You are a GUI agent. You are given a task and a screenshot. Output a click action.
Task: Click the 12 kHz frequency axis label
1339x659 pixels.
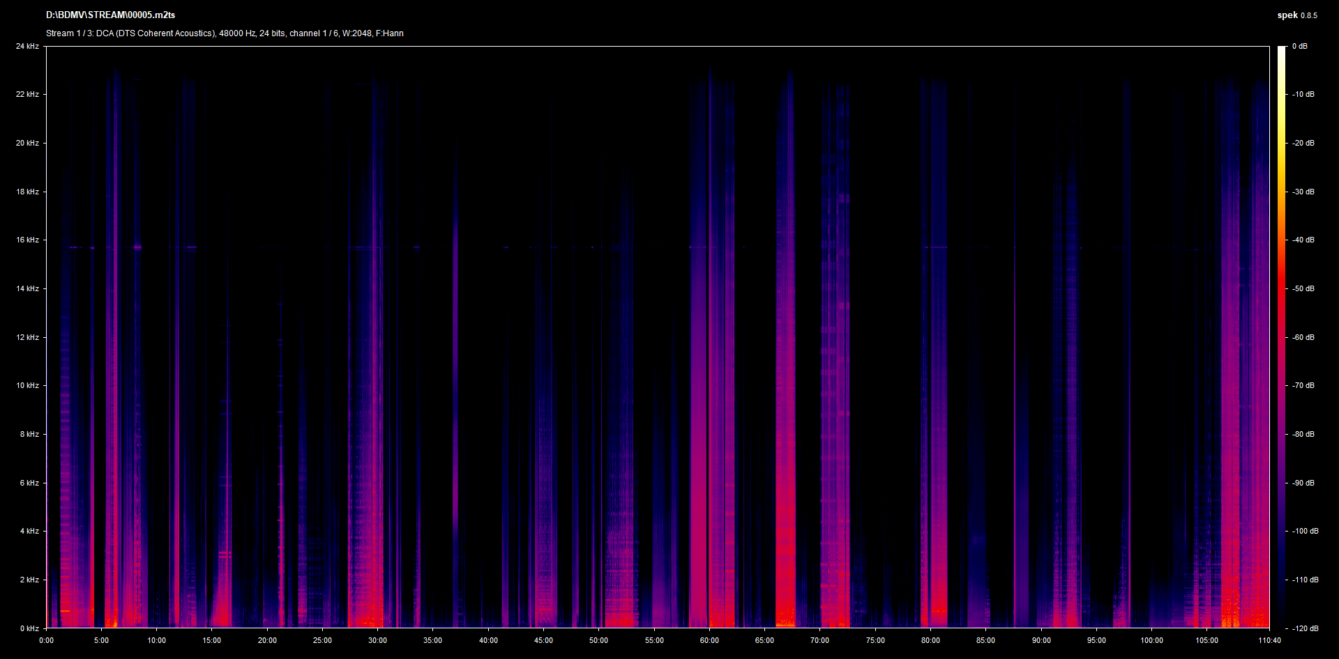(27, 338)
